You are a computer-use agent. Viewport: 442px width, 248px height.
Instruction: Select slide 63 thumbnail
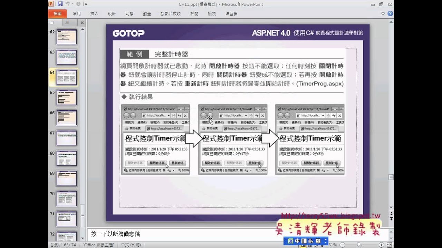(67, 57)
